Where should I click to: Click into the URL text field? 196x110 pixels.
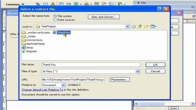pyautogui.click(x=73, y=79)
